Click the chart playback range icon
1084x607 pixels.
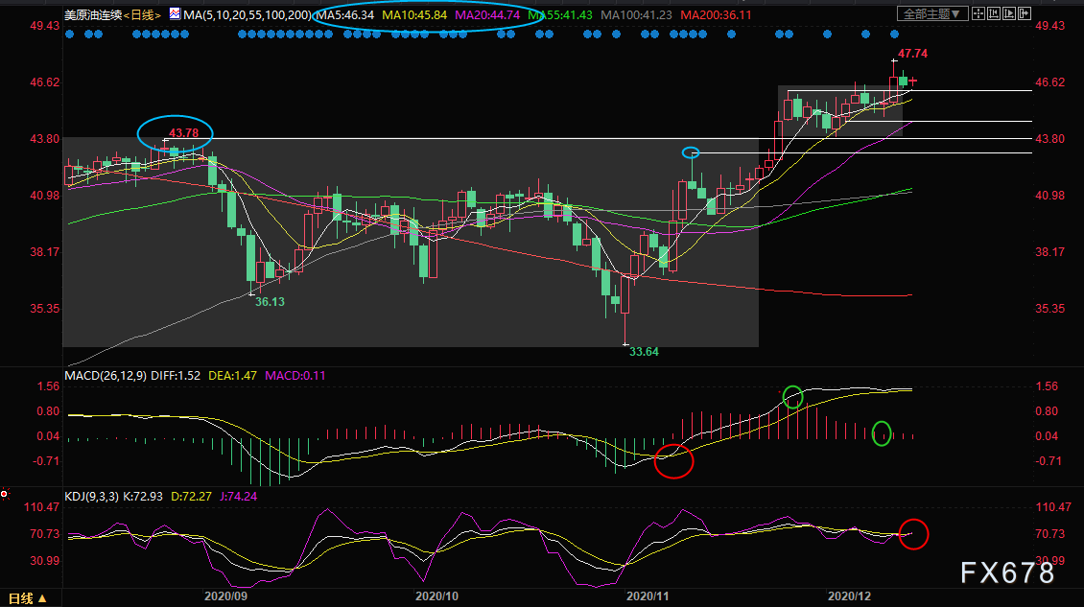coord(1008,13)
